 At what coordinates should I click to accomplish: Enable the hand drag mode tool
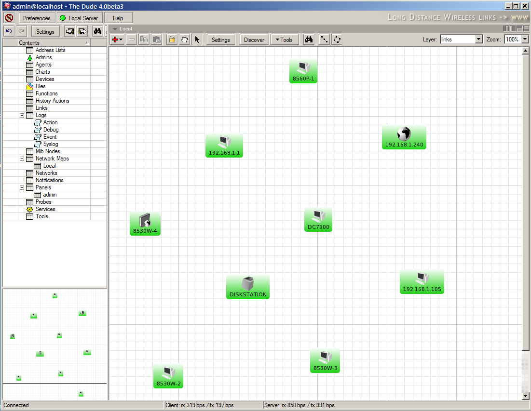184,40
